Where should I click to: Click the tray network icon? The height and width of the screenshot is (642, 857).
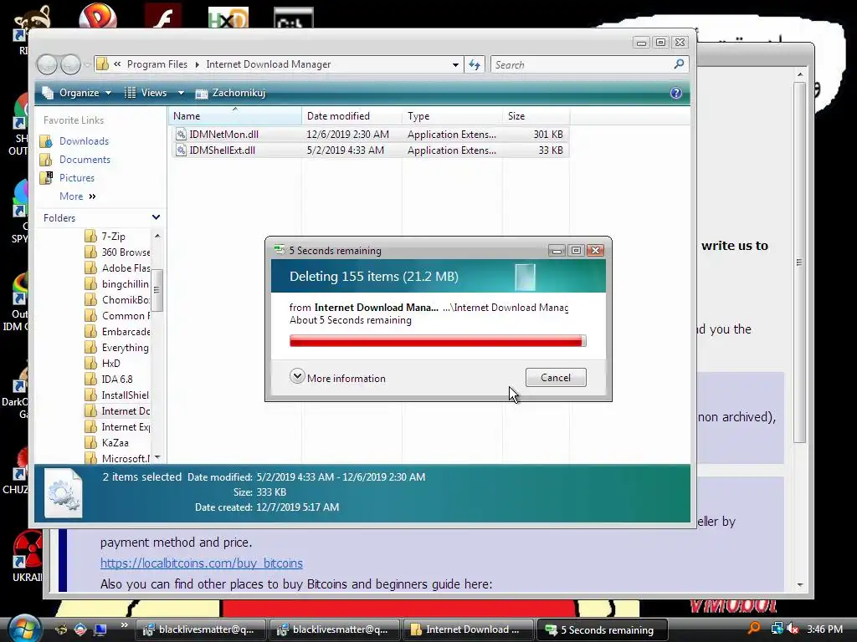(x=777, y=629)
